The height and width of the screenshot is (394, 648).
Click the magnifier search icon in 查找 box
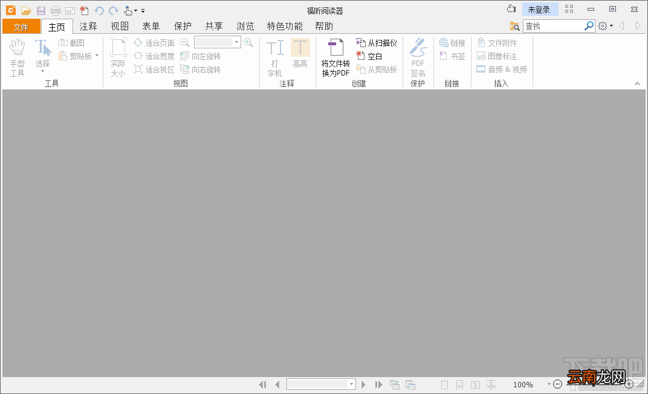point(589,26)
